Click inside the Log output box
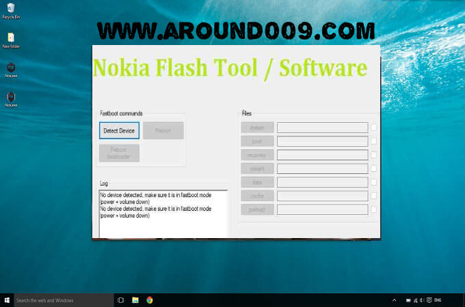Screen dimensions: 465x307 pyautogui.click(x=163, y=214)
